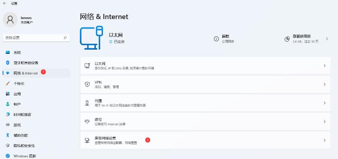Open 帐户 settings
This screenshot has height=159, width=338.
[x=36, y=104]
